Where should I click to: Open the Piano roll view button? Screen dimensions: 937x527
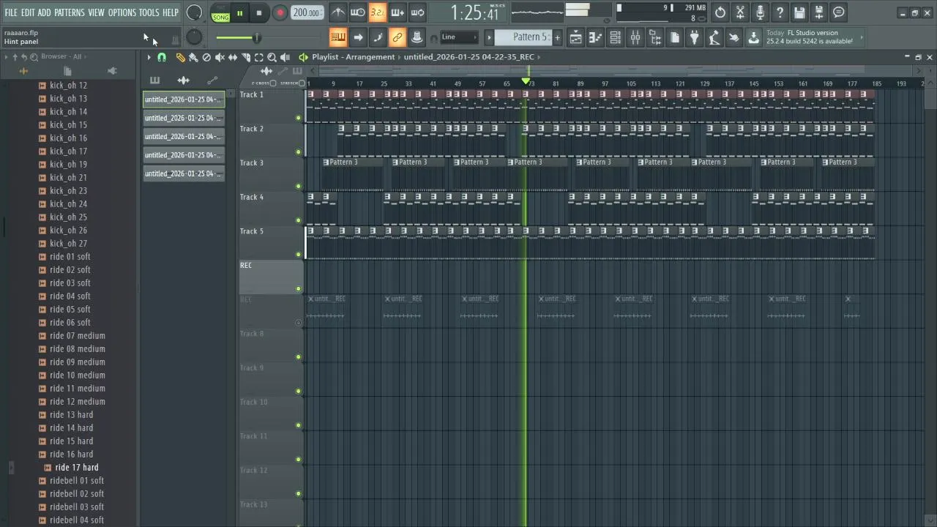(596, 37)
